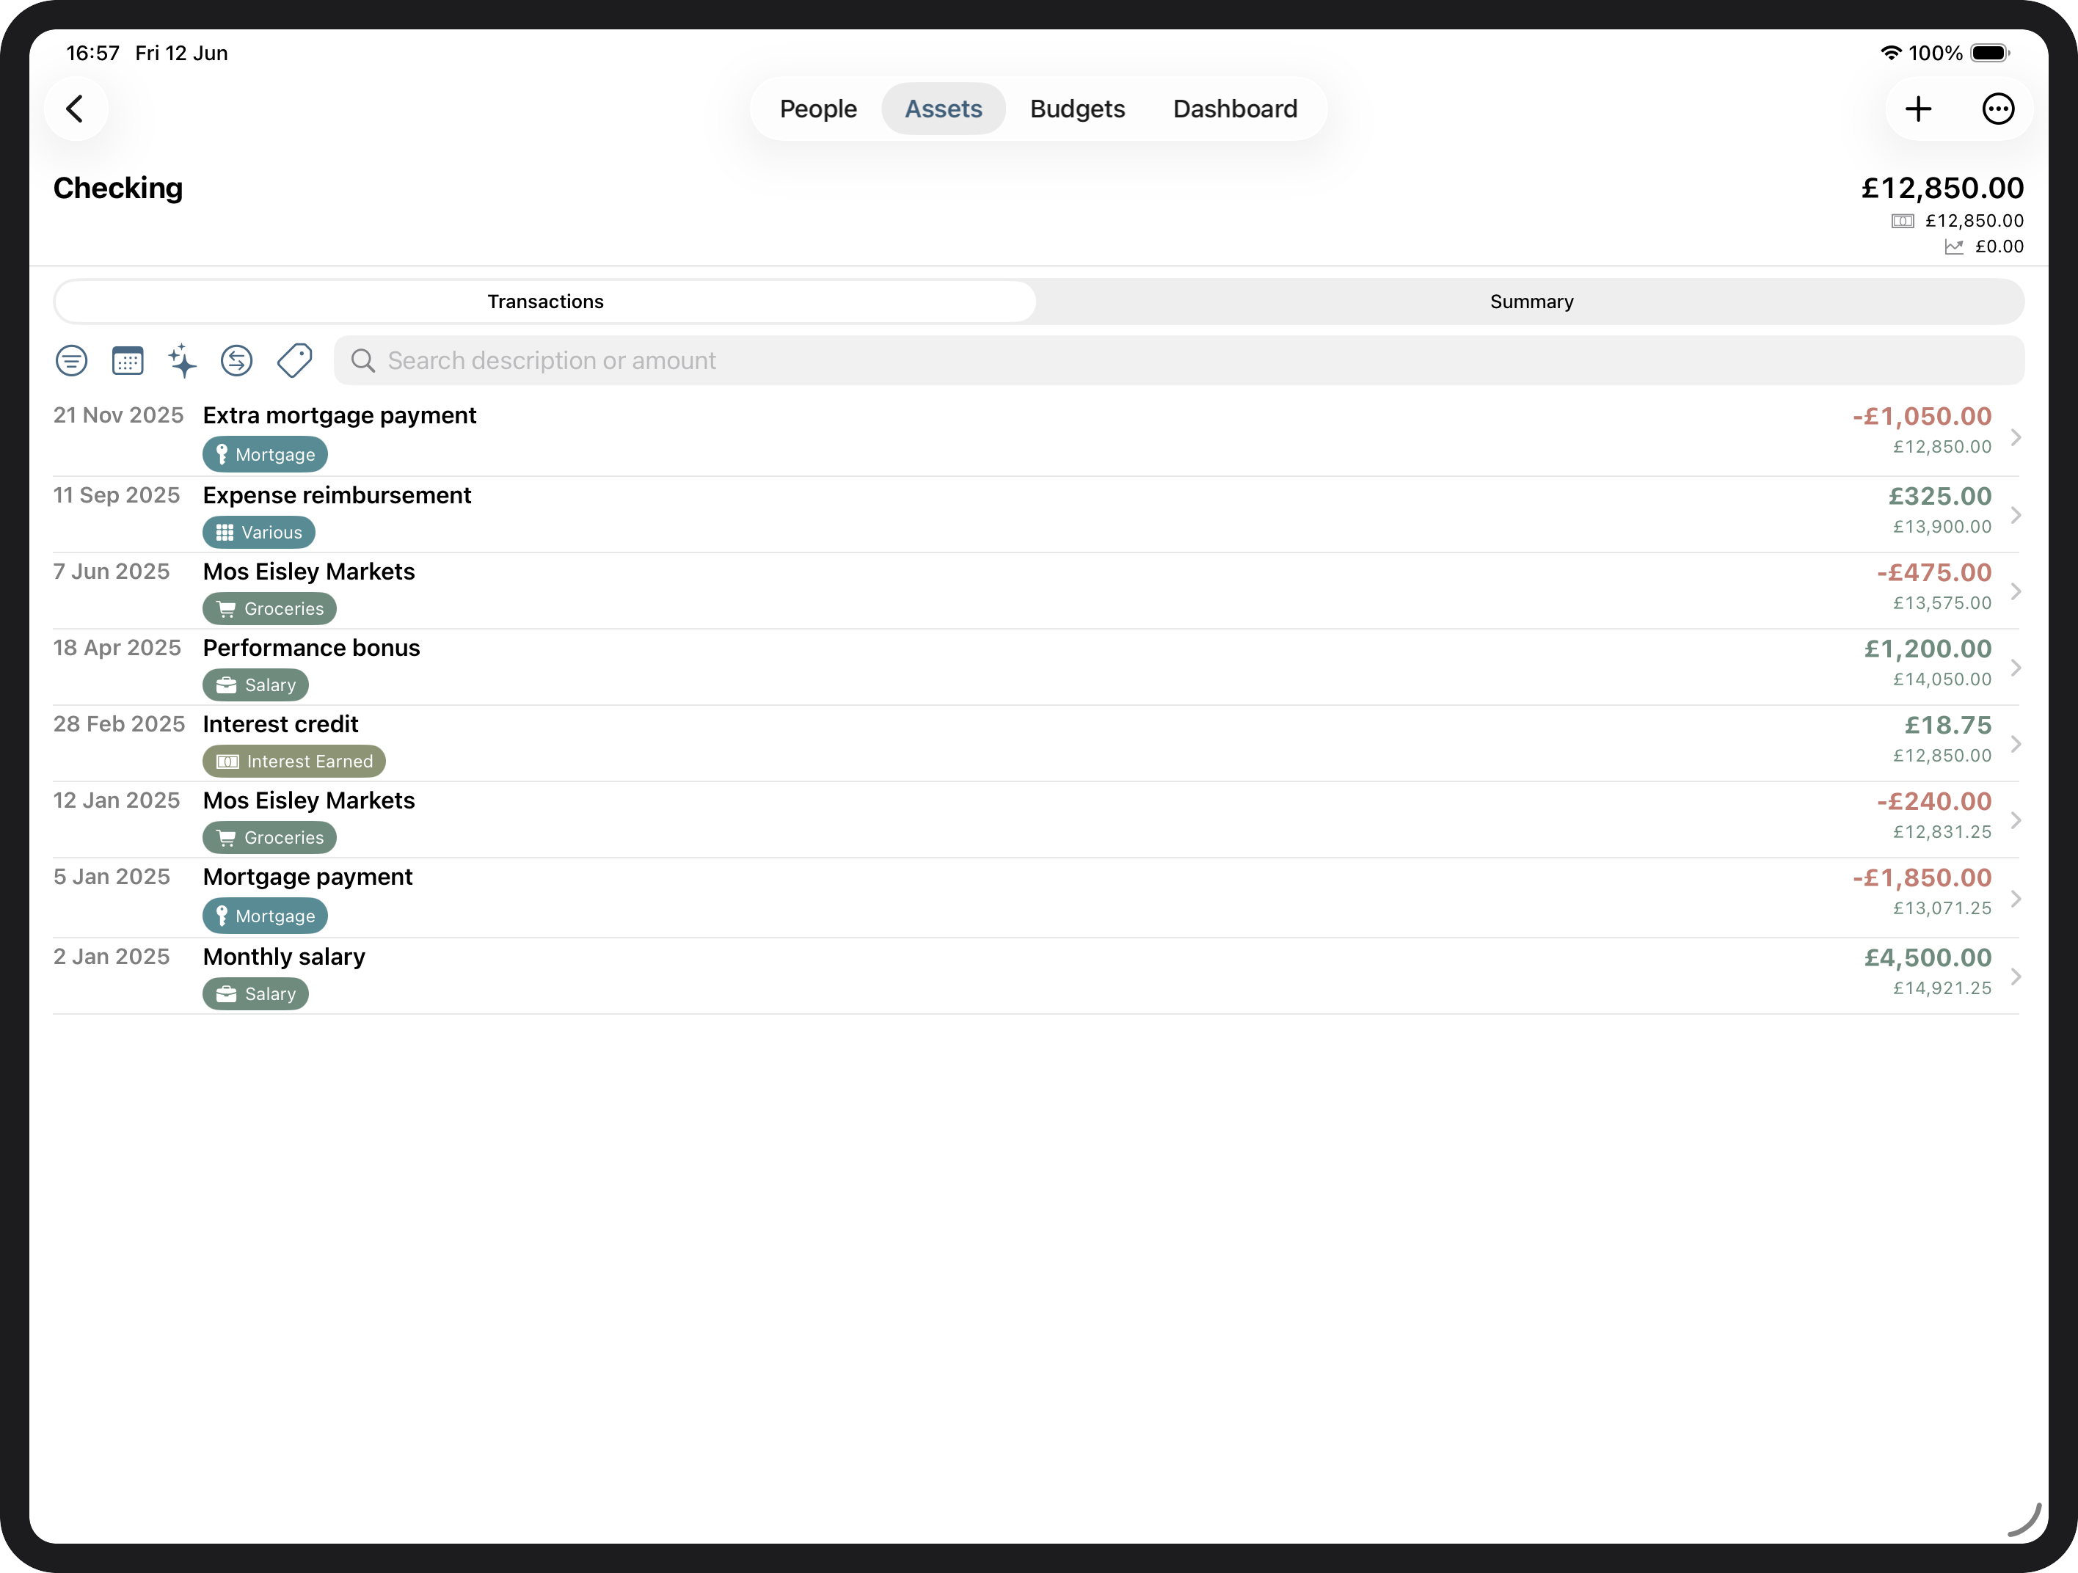Click the £14,921.25 running balance
This screenshot has height=1573, width=2078.
(x=1942, y=988)
